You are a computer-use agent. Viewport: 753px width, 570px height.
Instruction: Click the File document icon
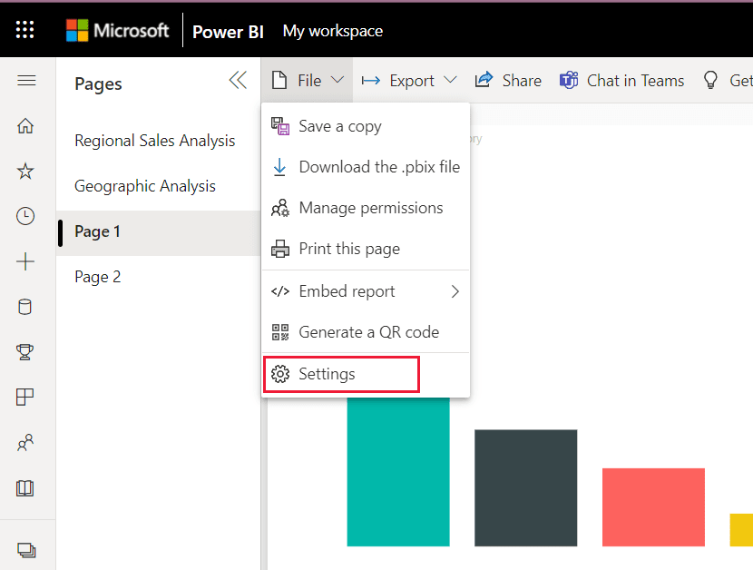[279, 80]
